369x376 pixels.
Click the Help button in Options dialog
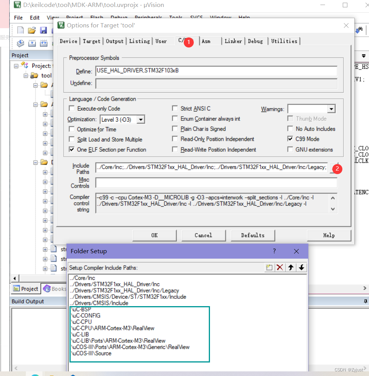pos(329,235)
